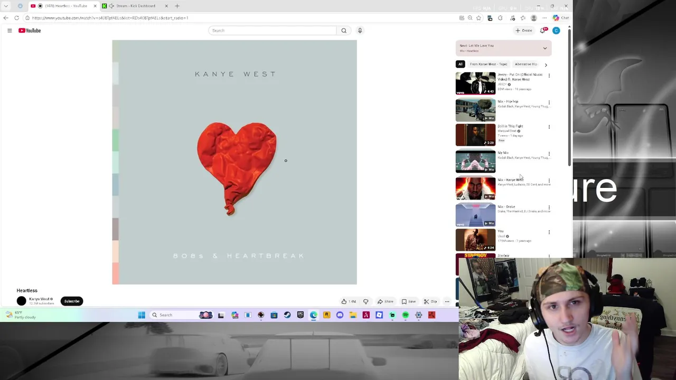Open File Explorer from the taskbar
The height and width of the screenshot is (380, 676).
pyautogui.click(x=353, y=315)
